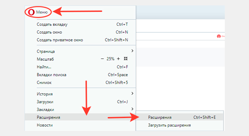Expand the Страница submenu arrow

132,51
